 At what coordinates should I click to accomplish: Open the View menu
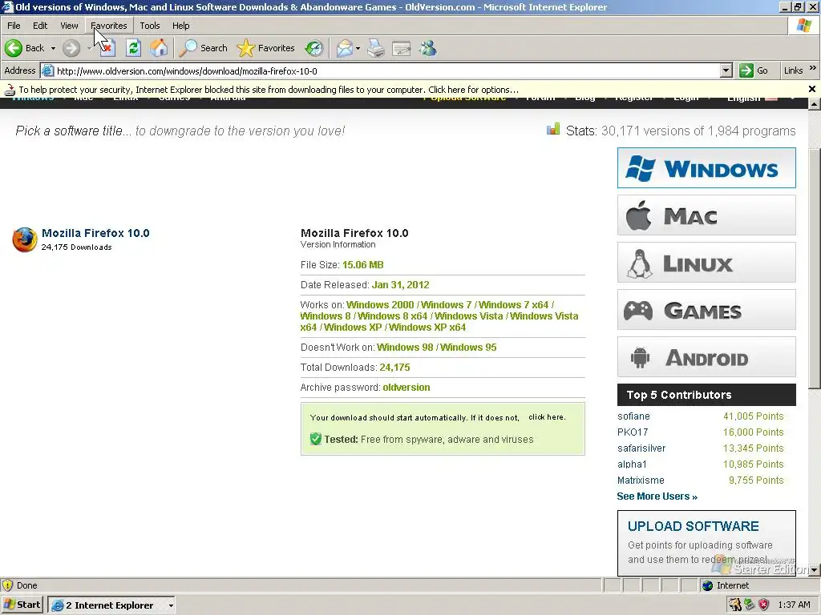pos(69,26)
